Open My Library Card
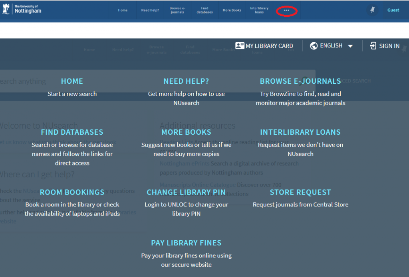The height and width of the screenshot is (277, 409). tap(269, 46)
